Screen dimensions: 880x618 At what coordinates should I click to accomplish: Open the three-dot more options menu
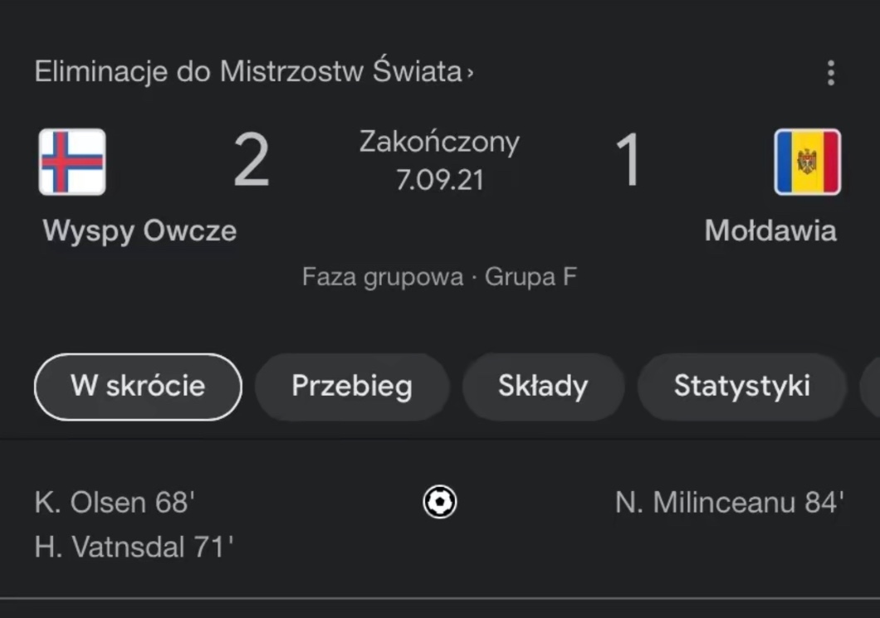(x=830, y=73)
